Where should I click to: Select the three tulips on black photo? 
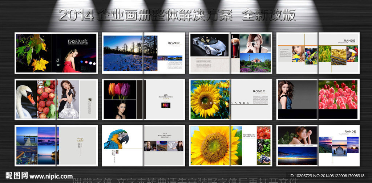click(120, 90)
